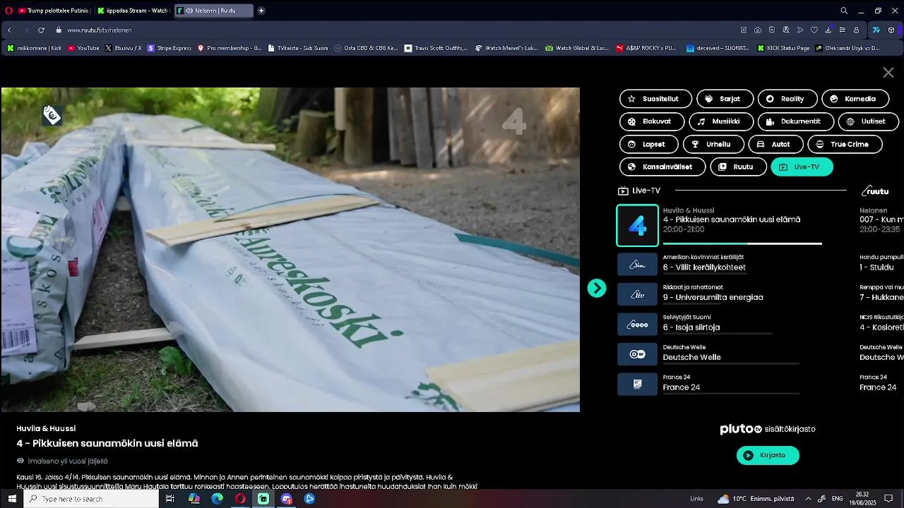Open the Jim channel logo

638,265
